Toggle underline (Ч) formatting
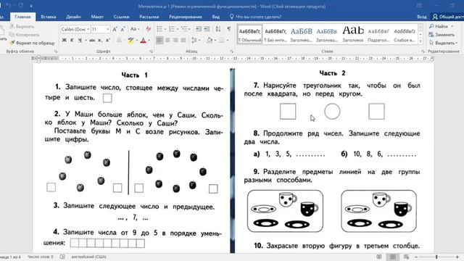This screenshot has height=261, width=464. click(x=80, y=41)
